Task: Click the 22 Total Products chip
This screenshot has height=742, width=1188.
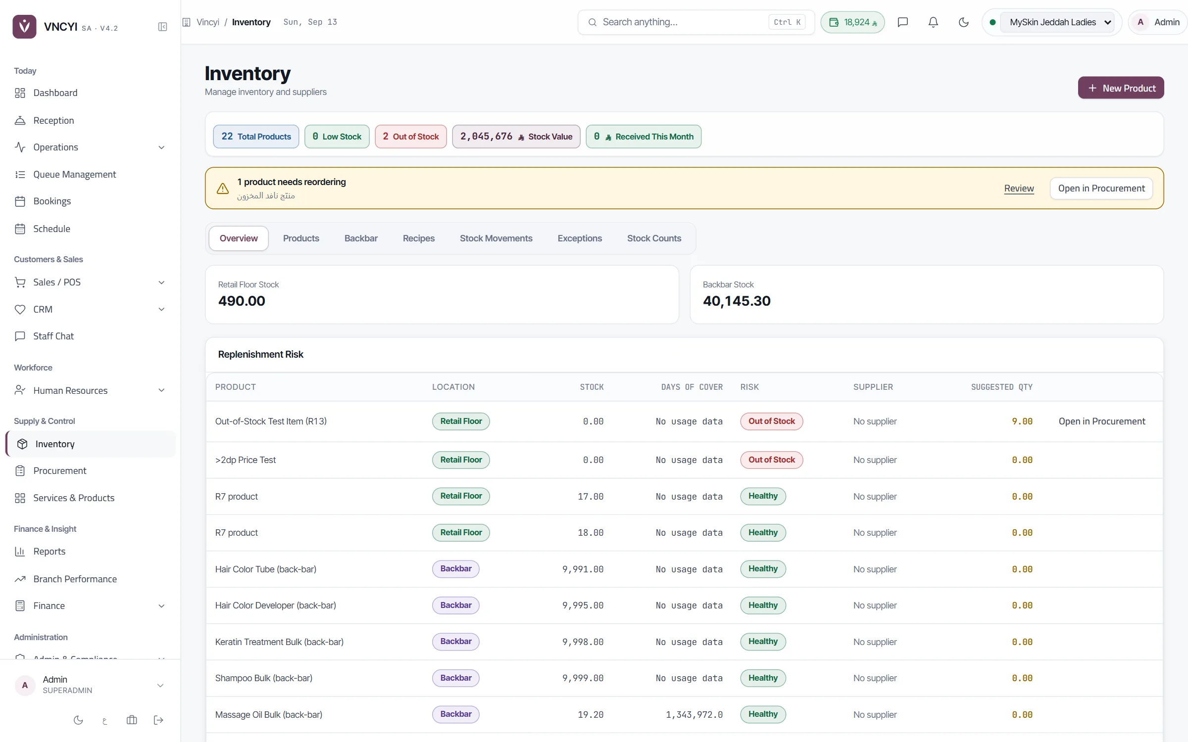Action: coord(256,137)
